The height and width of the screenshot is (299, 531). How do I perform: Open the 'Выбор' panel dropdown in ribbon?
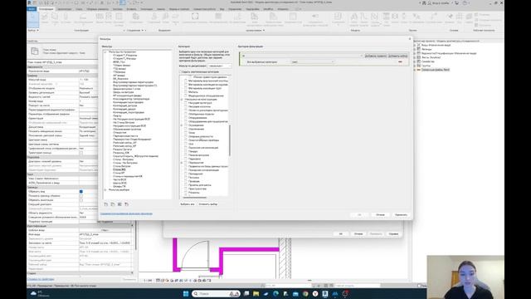[33, 30]
